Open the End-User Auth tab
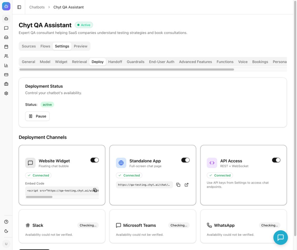The image size is (297, 250). click(162, 62)
